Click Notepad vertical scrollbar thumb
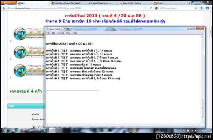This screenshot has height=140, width=213. point(202,108)
